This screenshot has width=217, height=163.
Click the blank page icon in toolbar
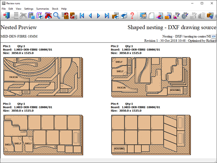tap(151, 16)
